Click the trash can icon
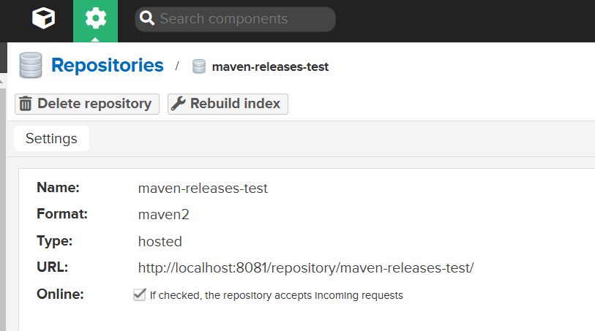This screenshot has width=595, height=331. click(26, 103)
